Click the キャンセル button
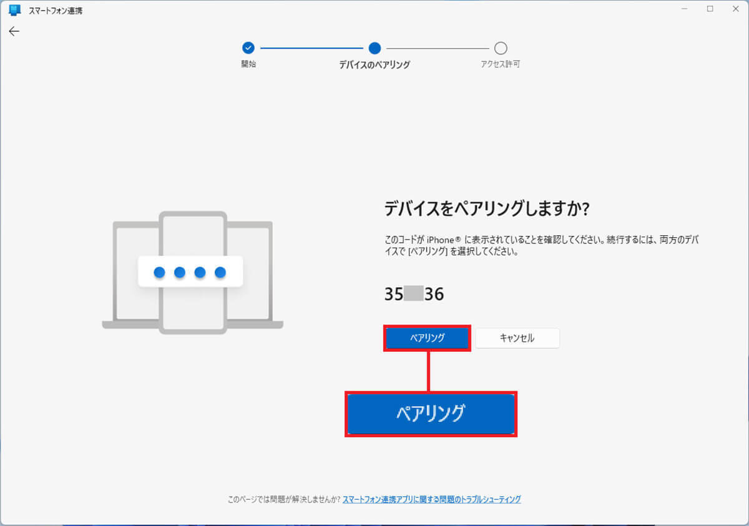Viewport: 749px width, 526px height. [517, 338]
